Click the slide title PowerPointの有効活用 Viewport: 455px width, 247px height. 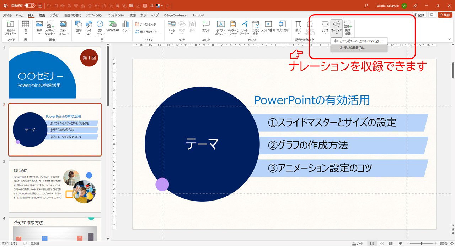coord(312,100)
